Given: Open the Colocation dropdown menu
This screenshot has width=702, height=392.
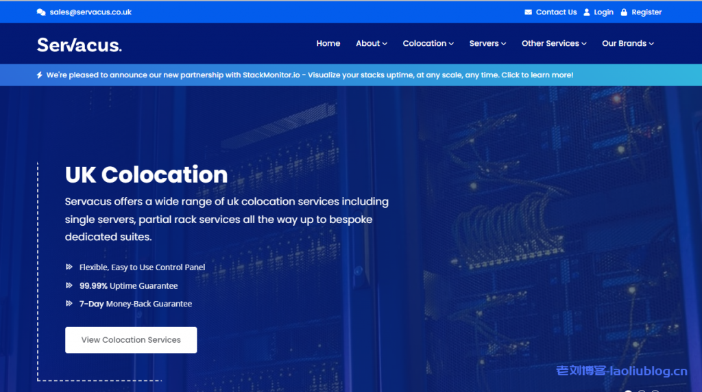Looking at the screenshot, I should click(x=428, y=43).
